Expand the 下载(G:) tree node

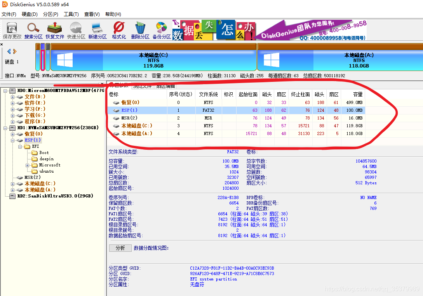12,115
